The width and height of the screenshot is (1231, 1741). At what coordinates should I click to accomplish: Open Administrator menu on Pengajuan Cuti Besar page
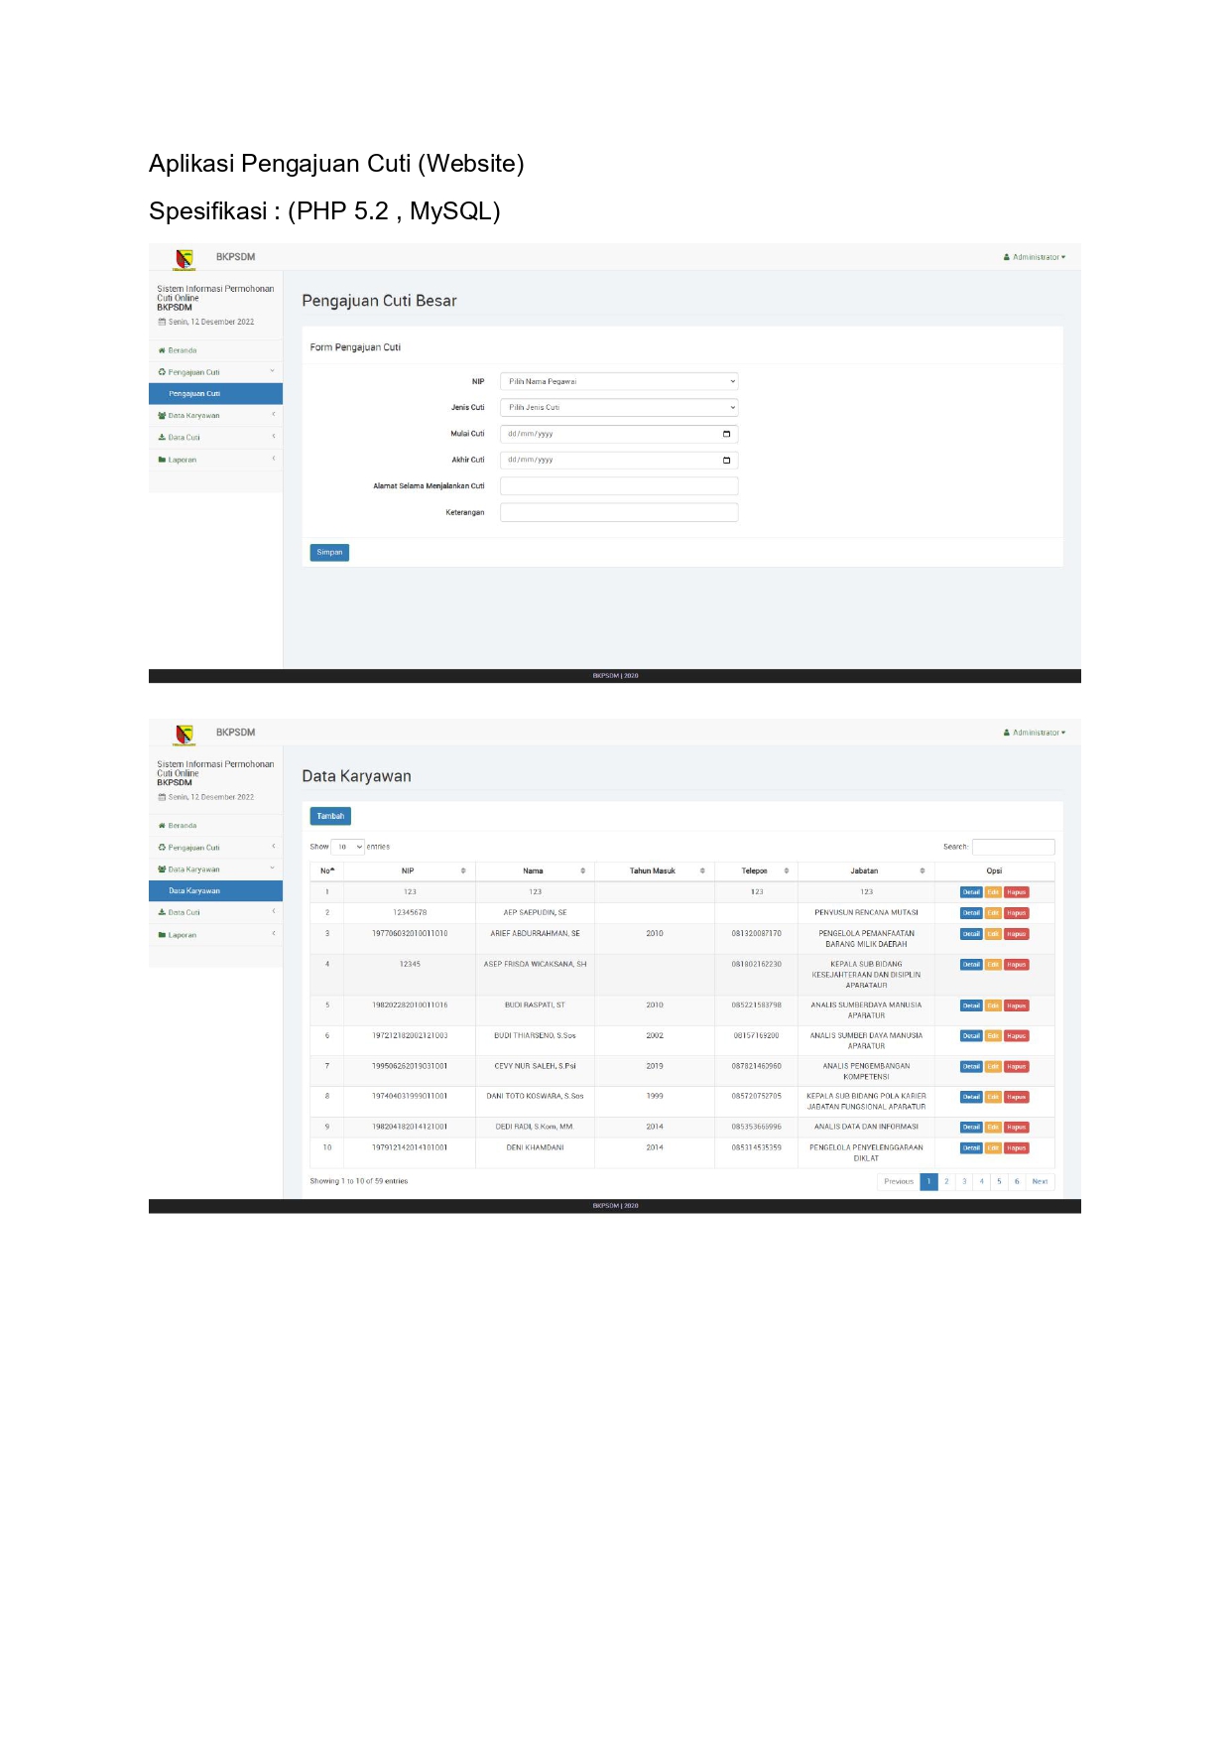tap(1035, 257)
